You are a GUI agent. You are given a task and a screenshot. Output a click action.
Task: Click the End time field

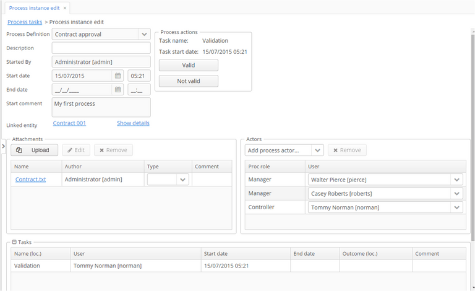click(x=139, y=90)
